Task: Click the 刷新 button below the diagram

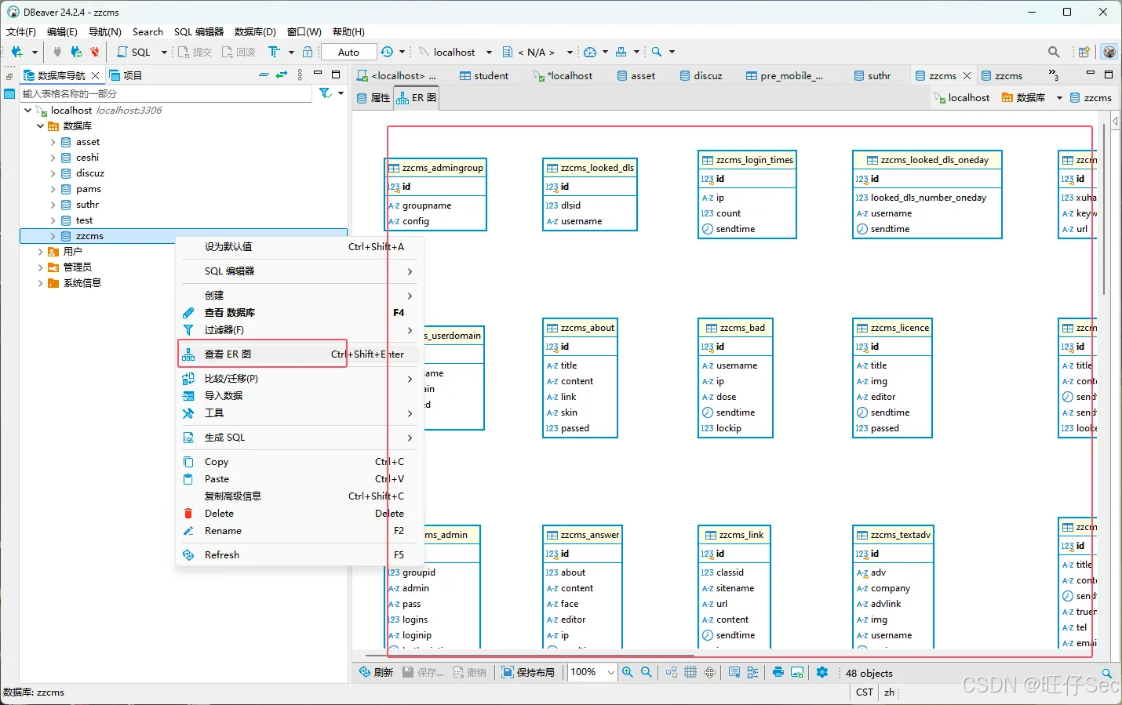Action: point(376,672)
